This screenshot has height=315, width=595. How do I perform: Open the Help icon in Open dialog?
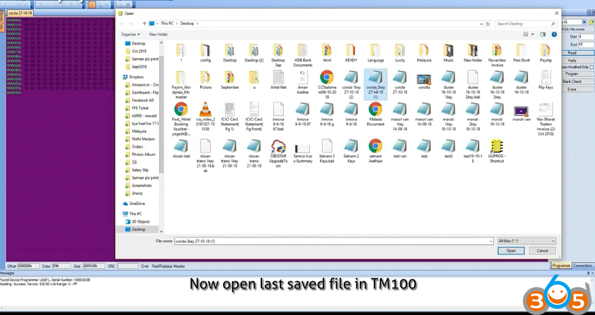coord(554,34)
